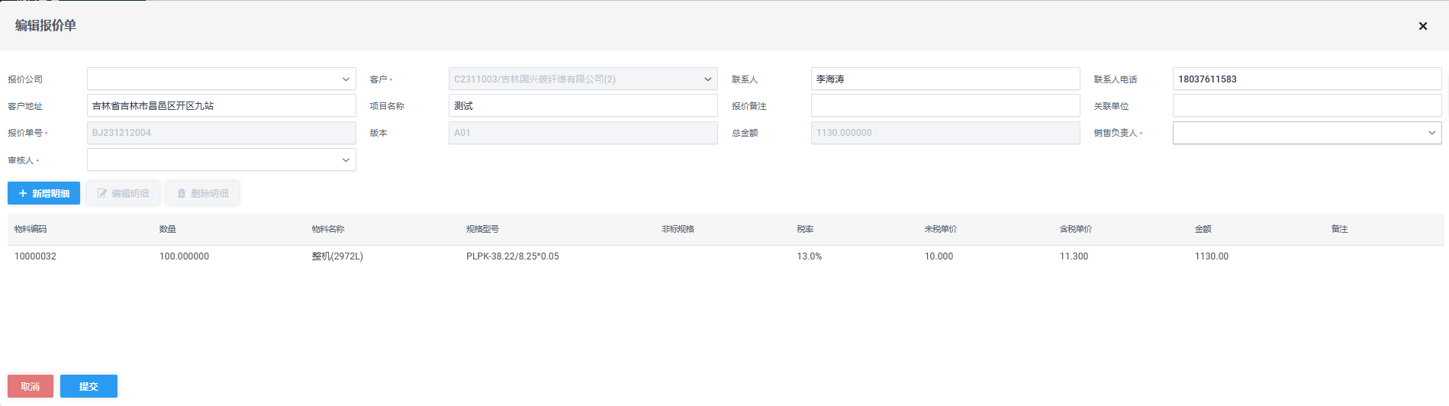Click the 编辑明细 edit detail button
The height and width of the screenshot is (406, 1449).
123,193
